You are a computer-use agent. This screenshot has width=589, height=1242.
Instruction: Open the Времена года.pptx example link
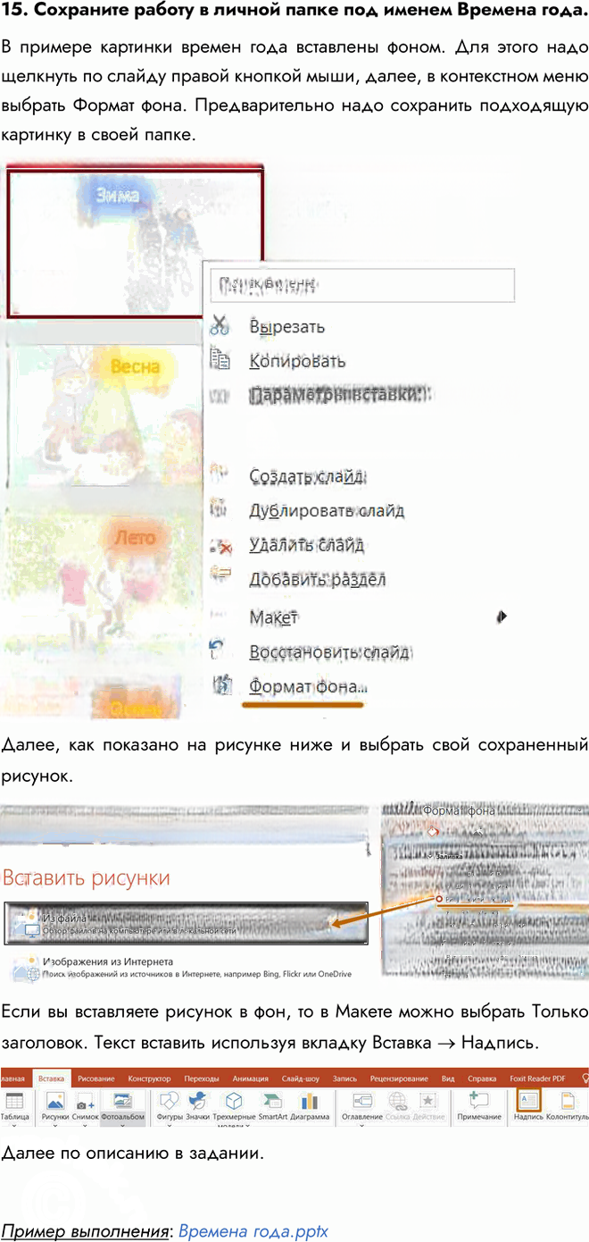(x=253, y=1231)
